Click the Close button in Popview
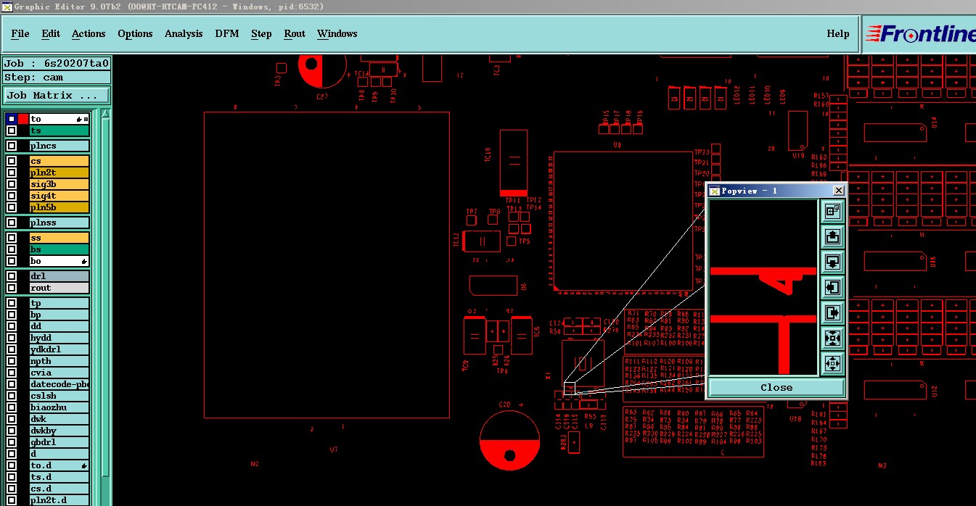Image resolution: width=976 pixels, height=506 pixels. (x=776, y=387)
